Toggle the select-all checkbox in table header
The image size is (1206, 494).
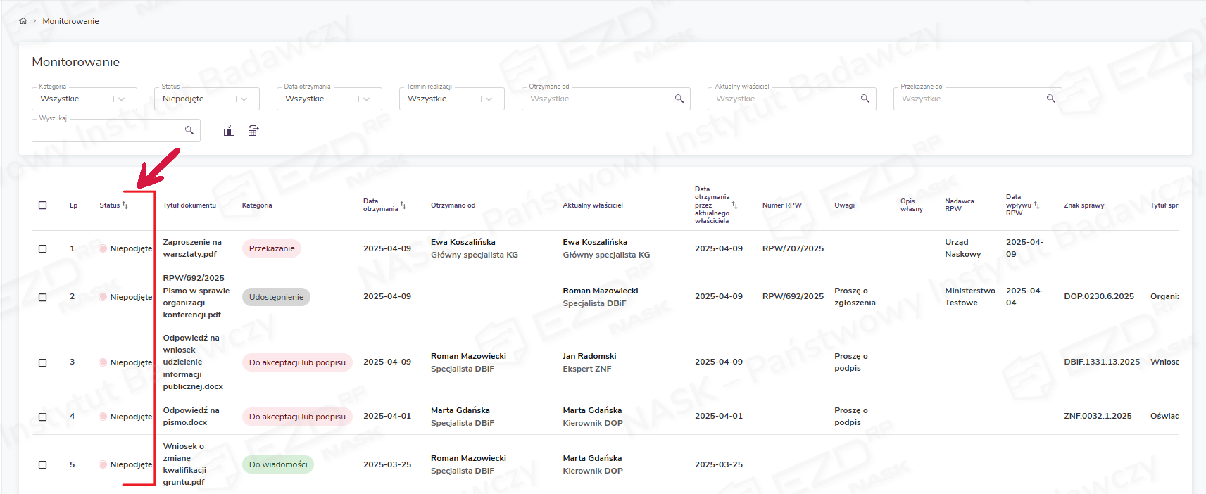pos(43,205)
